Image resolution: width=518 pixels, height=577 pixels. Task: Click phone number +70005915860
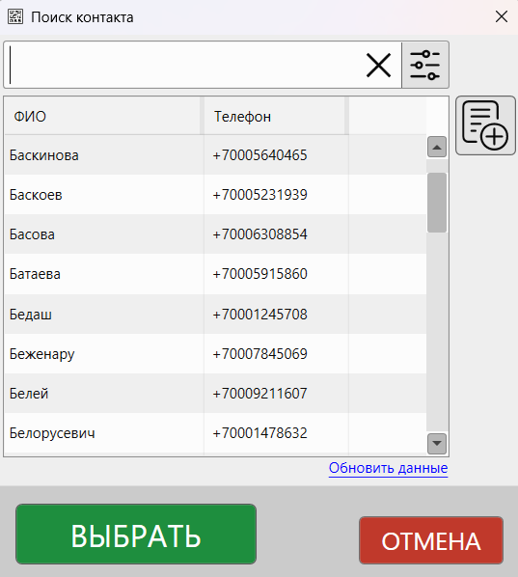click(x=259, y=274)
